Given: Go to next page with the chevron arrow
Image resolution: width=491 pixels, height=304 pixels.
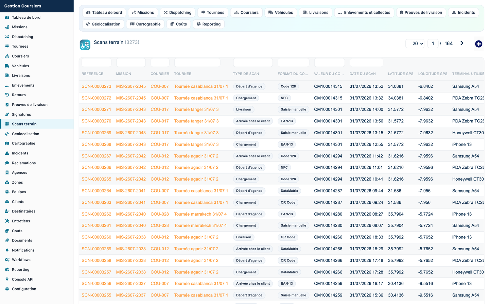Looking at the screenshot, I should coord(462,43).
